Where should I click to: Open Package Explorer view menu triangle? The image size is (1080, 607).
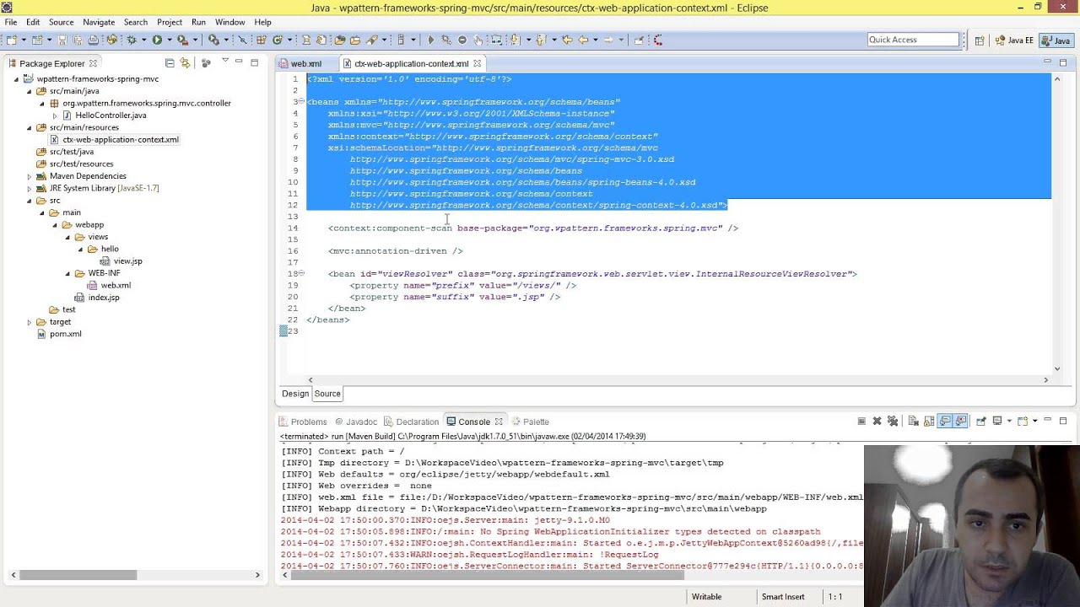[225, 61]
